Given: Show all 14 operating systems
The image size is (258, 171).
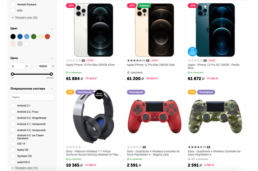Looking at the screenshot, I should 26,168.
